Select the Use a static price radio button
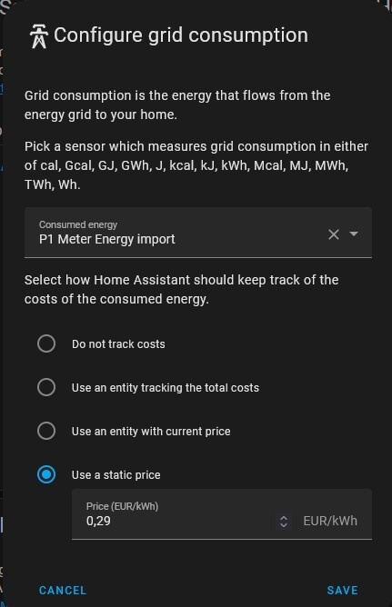 coord(46,474)
